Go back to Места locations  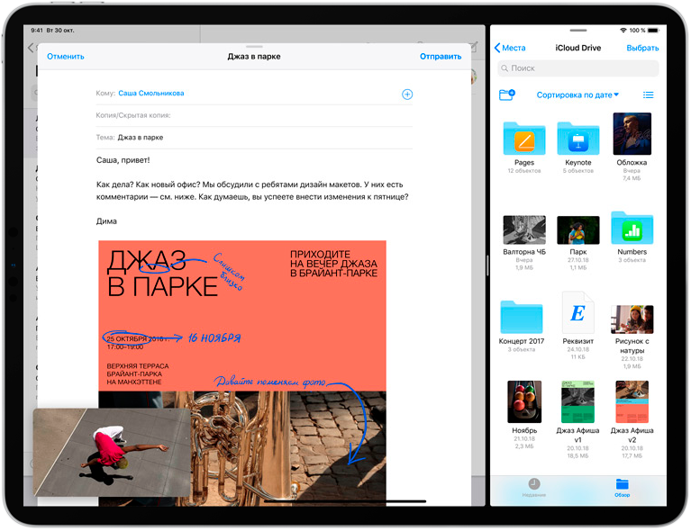click(x=510, y=48)
